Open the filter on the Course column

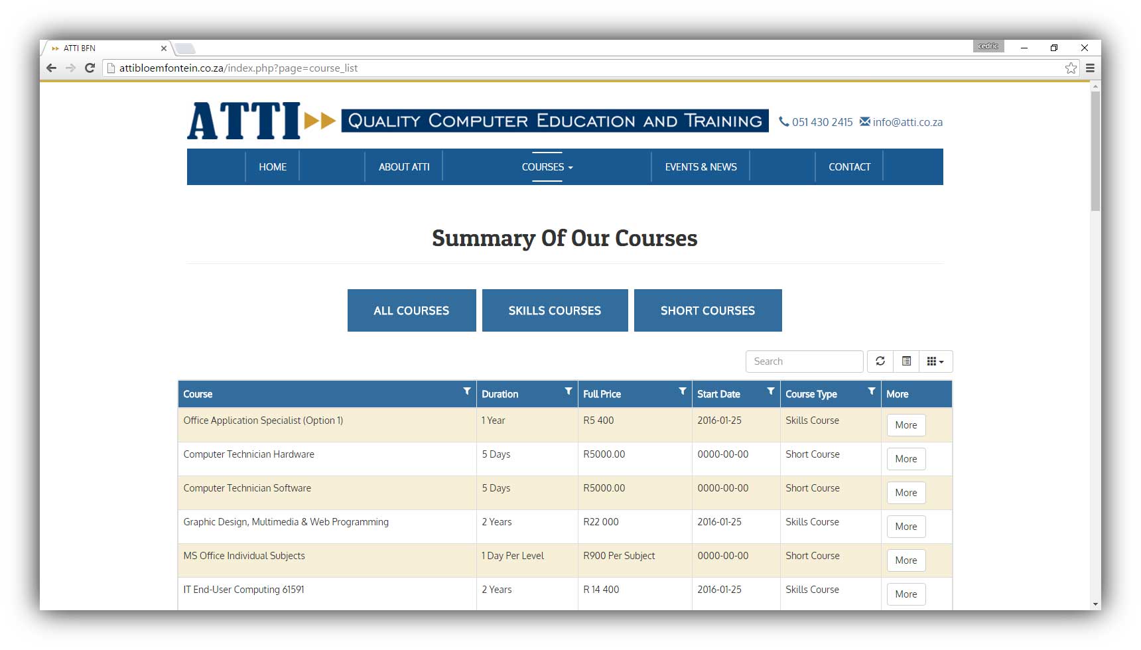[x=466, y=390]
